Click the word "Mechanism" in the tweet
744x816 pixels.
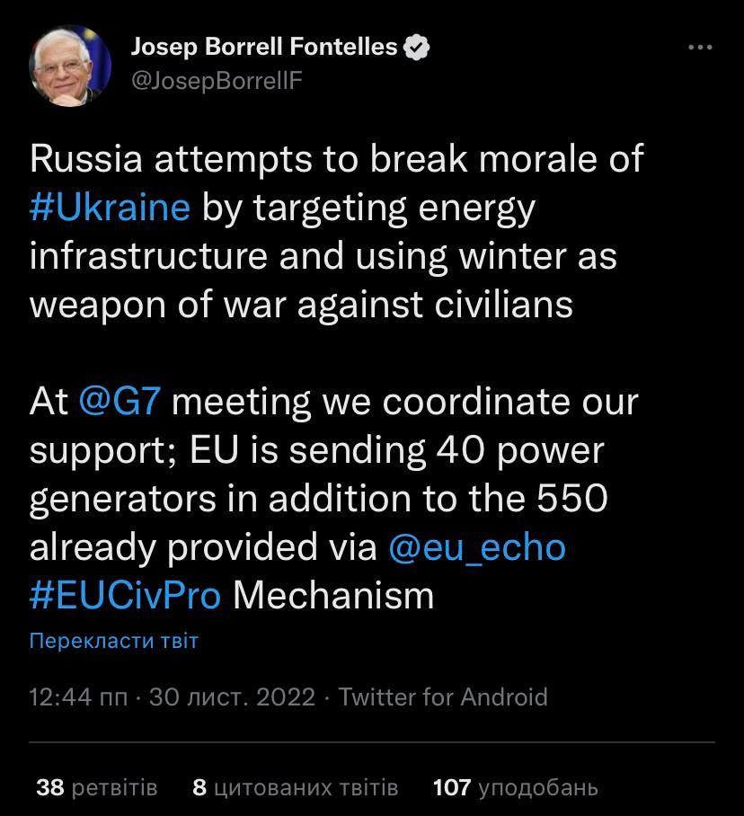point(333,596)
